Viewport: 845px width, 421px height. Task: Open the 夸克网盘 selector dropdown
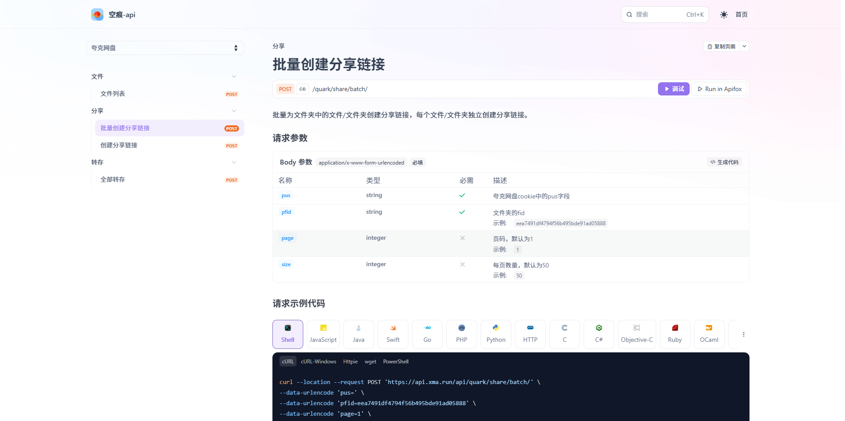point(165,48)
